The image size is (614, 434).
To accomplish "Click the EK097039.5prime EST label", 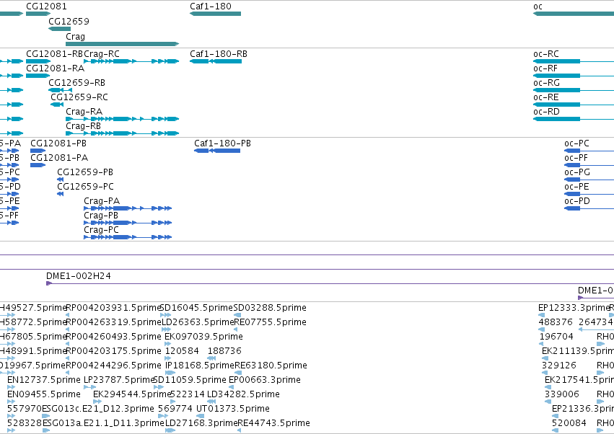I will coord(203,337).
